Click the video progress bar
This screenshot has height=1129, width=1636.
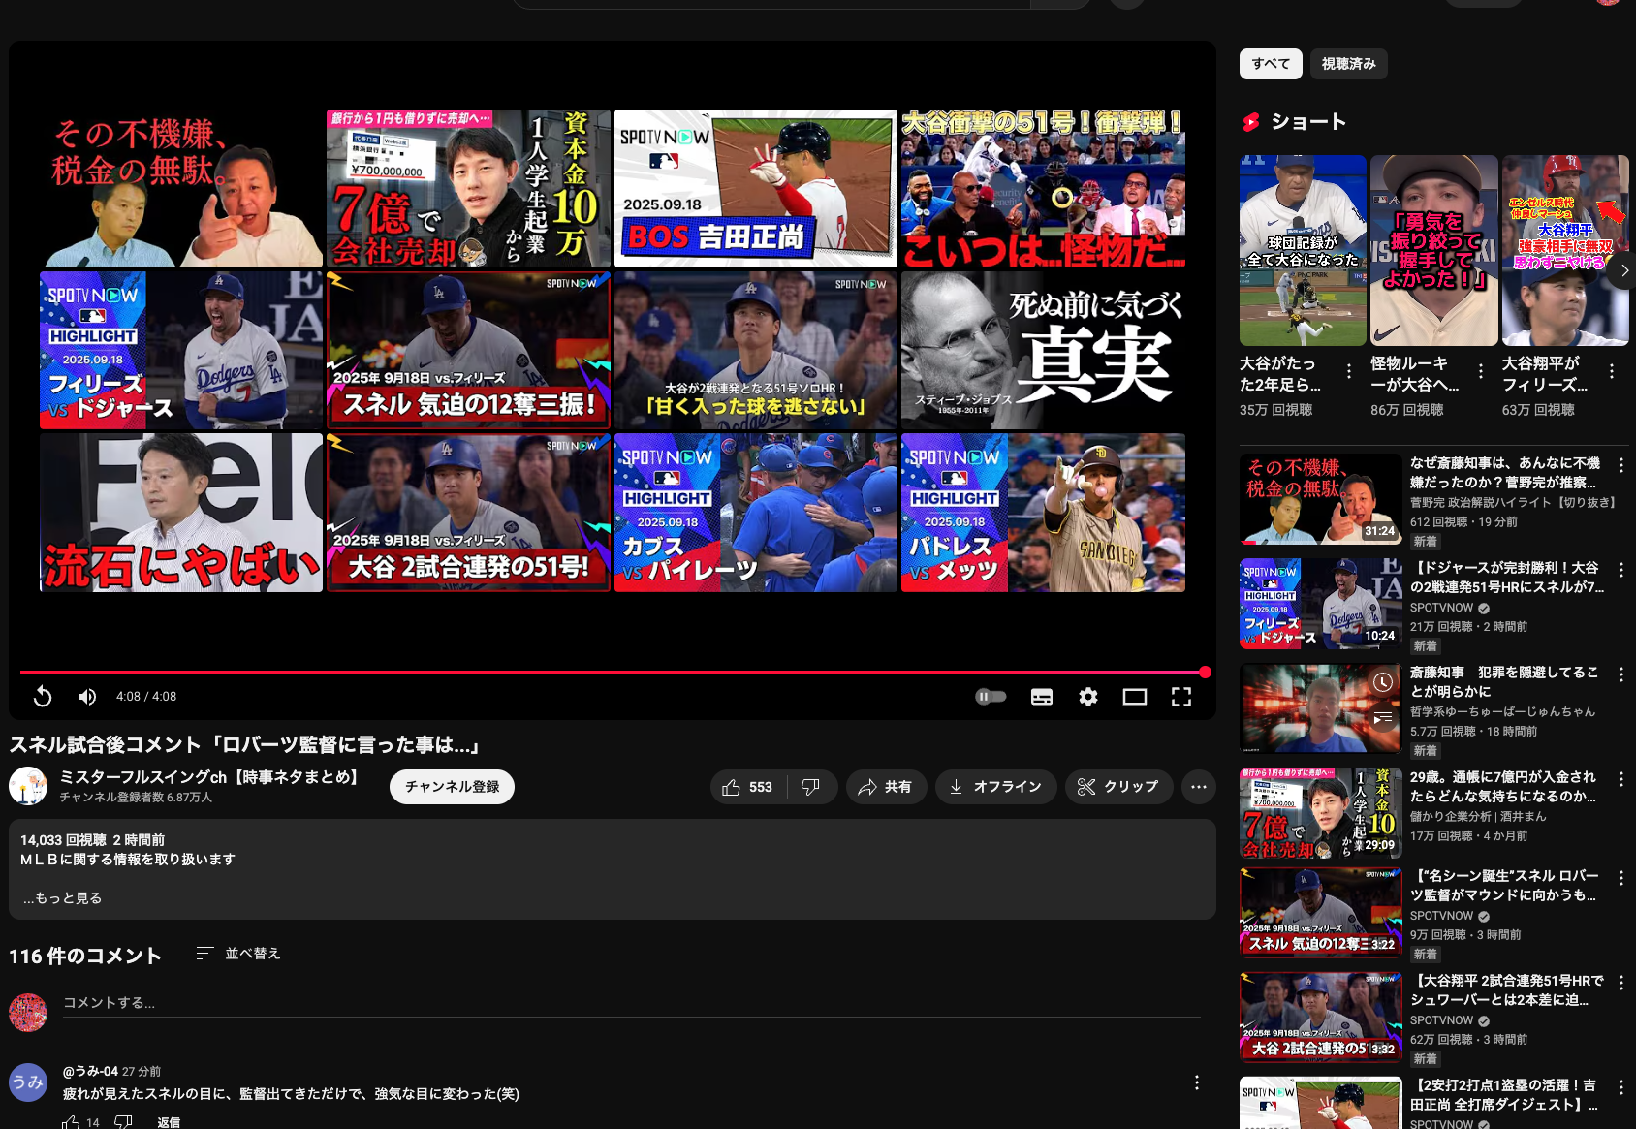click(x=611, y=672)
